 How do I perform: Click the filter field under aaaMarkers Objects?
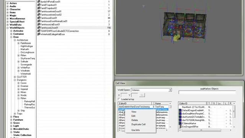(x=207, y=92)
